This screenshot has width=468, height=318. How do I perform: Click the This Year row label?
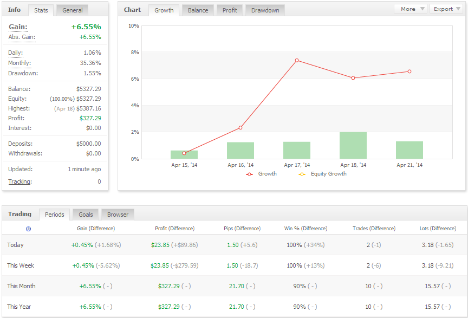[x=19, y=307]
